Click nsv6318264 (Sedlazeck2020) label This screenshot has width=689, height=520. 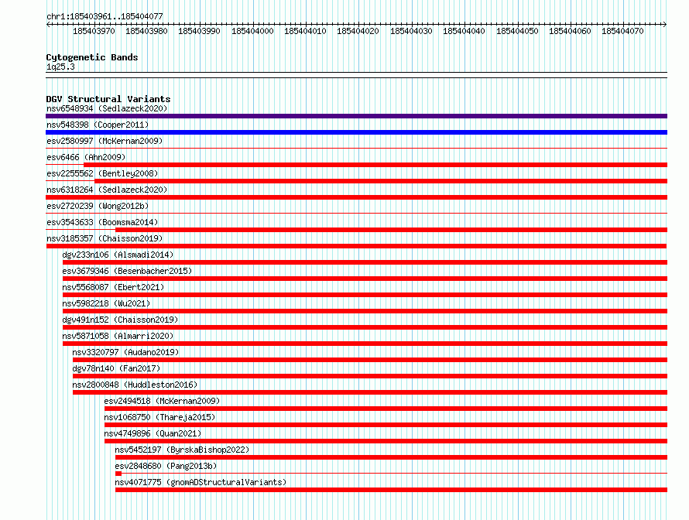pyautogui.click(x=107, y=190)
